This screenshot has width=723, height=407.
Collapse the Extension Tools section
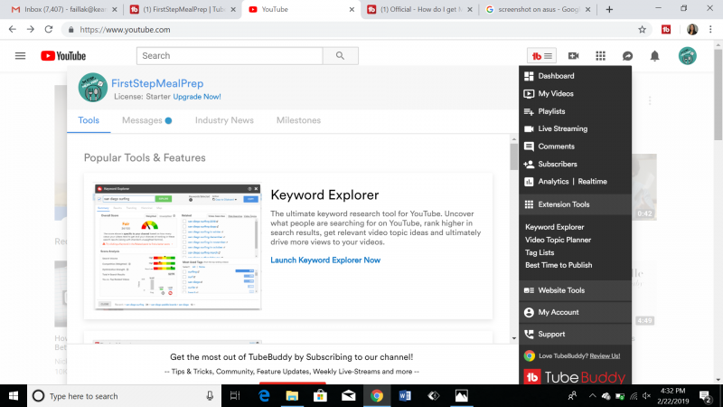tap(563, 204)
